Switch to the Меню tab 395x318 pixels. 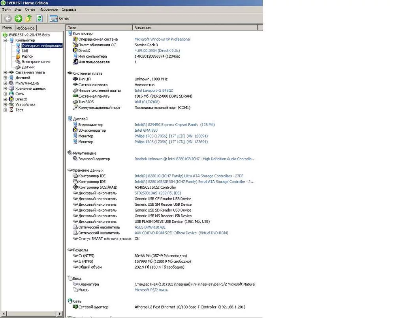point(7,27)
